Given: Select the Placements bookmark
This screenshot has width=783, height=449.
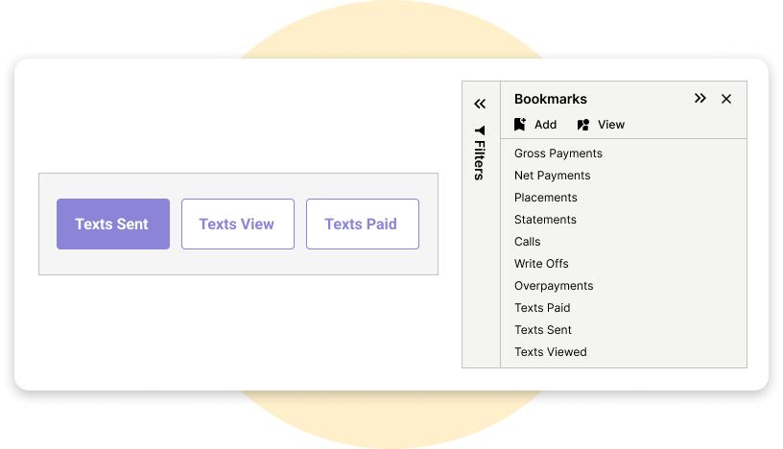Looking at the screenshot, I should pyautogui.click(x=546, y=198).
